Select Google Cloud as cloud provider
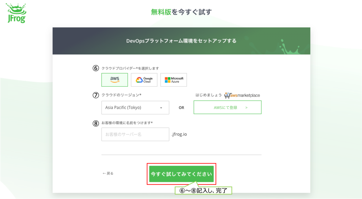This screenshot has height=199, width=362. click(144, 80)
